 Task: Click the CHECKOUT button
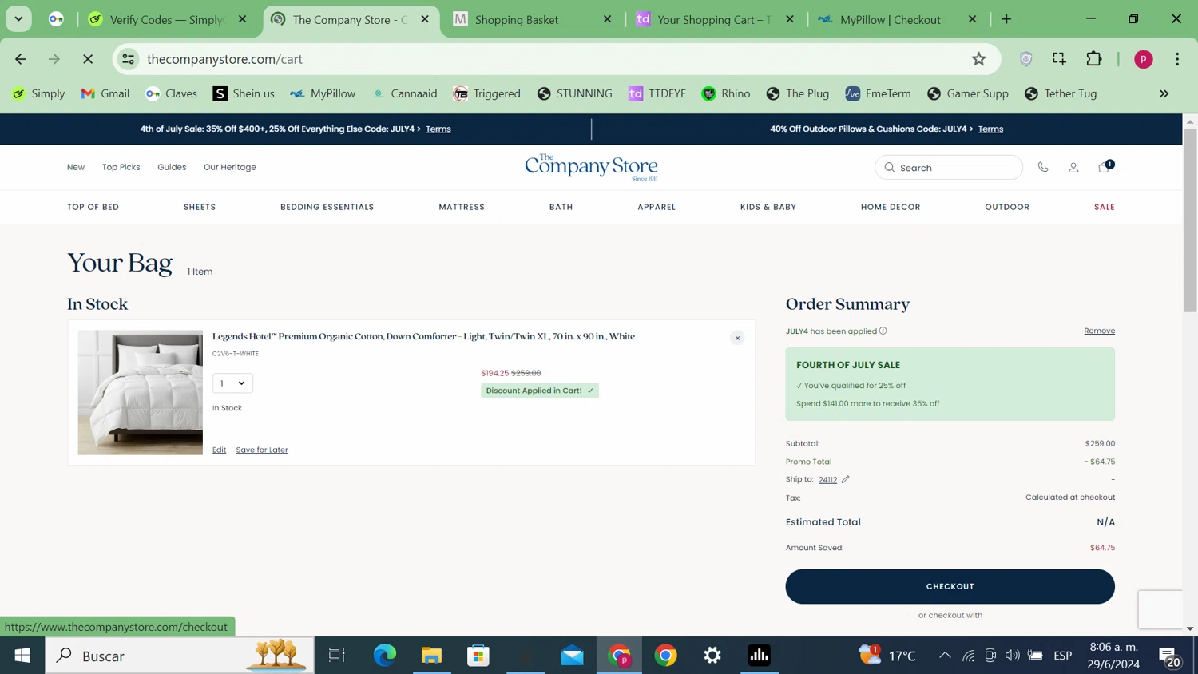(x=950, y=586)
